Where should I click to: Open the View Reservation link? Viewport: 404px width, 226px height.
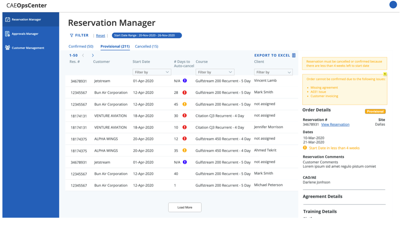pos(335,124)
